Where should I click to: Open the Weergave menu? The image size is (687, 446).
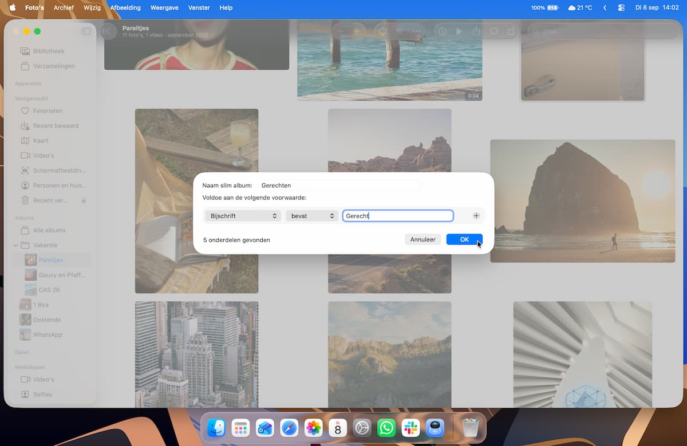coord(164,7)
